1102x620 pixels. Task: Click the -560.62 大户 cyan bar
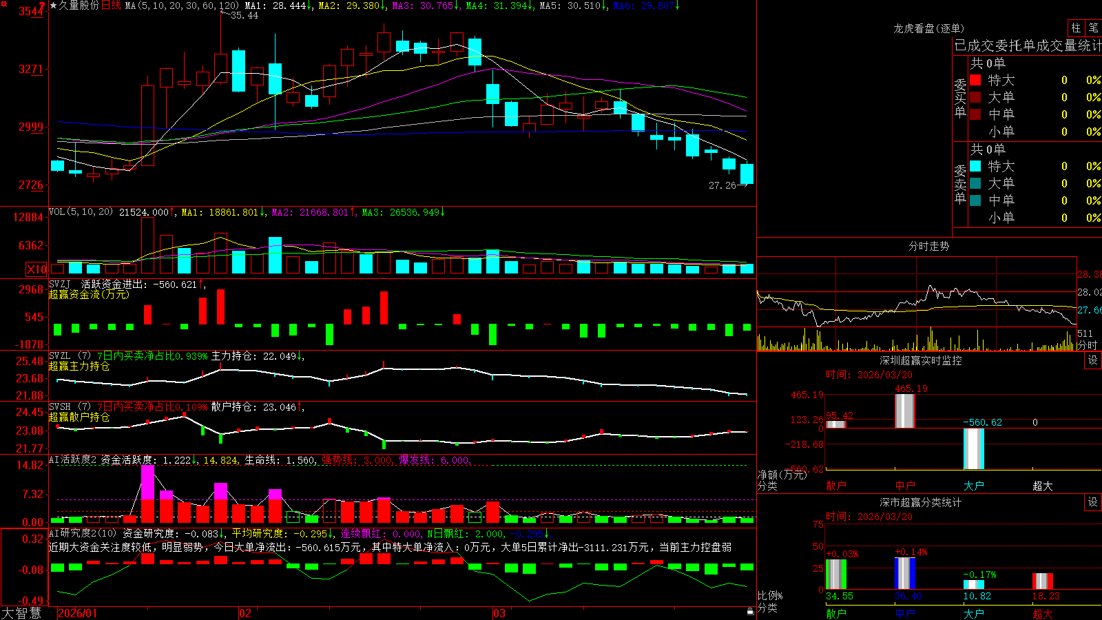click(x=974, y=448)
